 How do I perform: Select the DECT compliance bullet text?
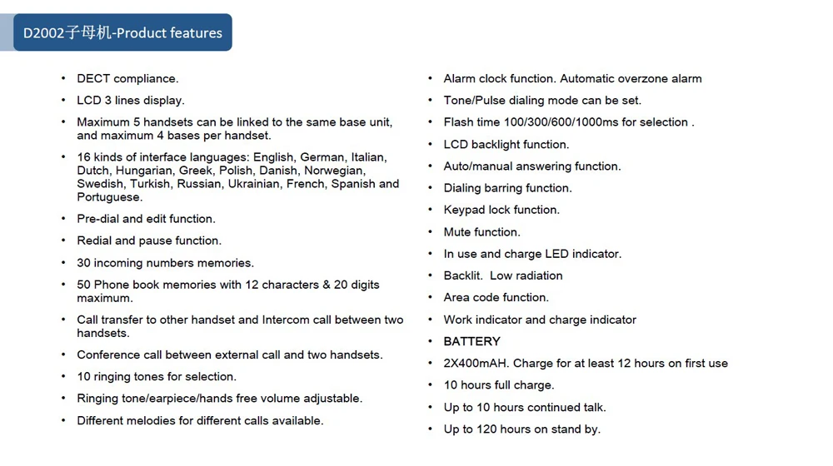[x=127, y=78]
